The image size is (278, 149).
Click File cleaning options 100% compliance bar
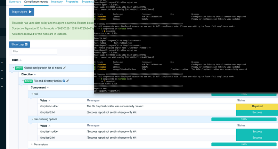tap(244, 119)
